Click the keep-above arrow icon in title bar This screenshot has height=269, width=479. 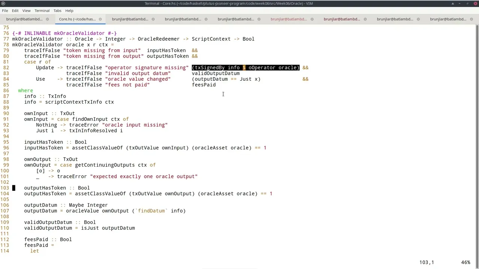point(452,3)
